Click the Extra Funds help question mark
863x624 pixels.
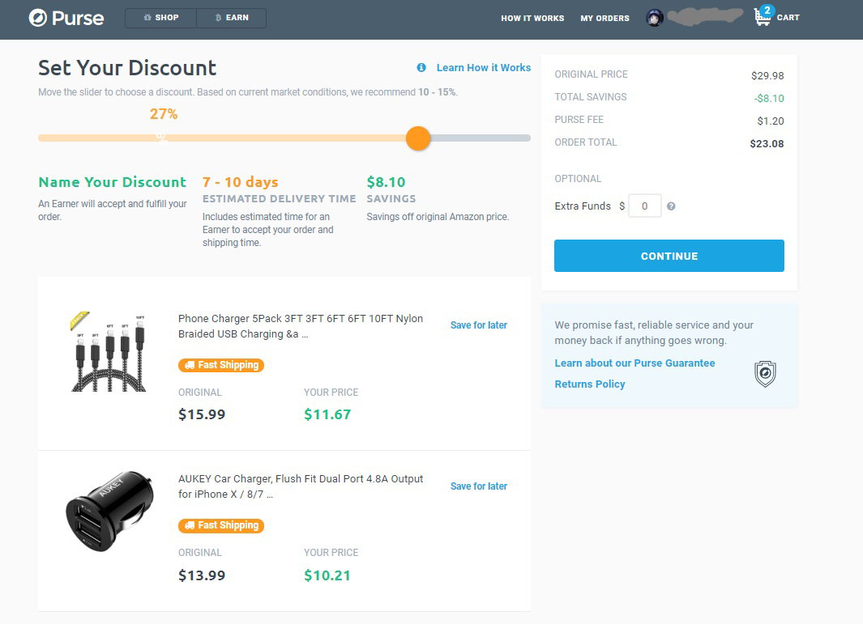pos(671,206)
